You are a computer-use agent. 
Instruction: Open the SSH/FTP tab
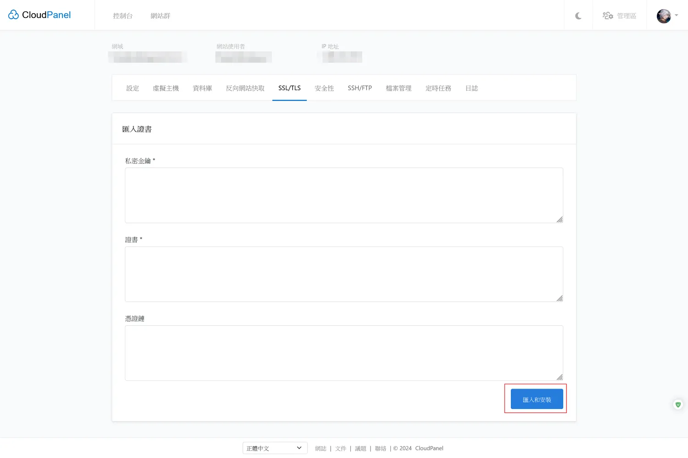(360, 88)
